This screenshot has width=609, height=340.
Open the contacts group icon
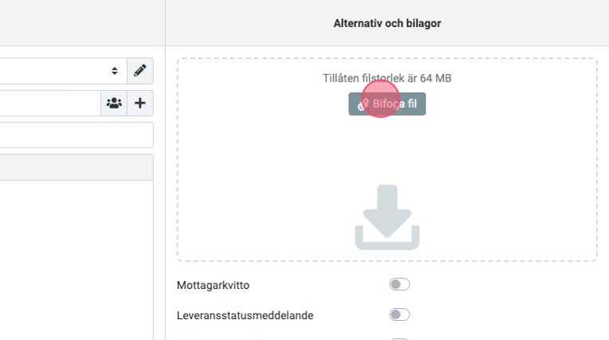point(114,103)
